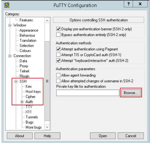Select the Proxy category
This screenshot has height=143, width=151.
[24, 66]
